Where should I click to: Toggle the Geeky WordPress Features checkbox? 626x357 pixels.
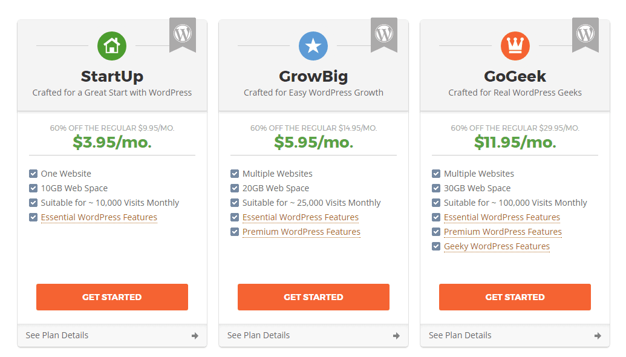(x=436, y=246)
